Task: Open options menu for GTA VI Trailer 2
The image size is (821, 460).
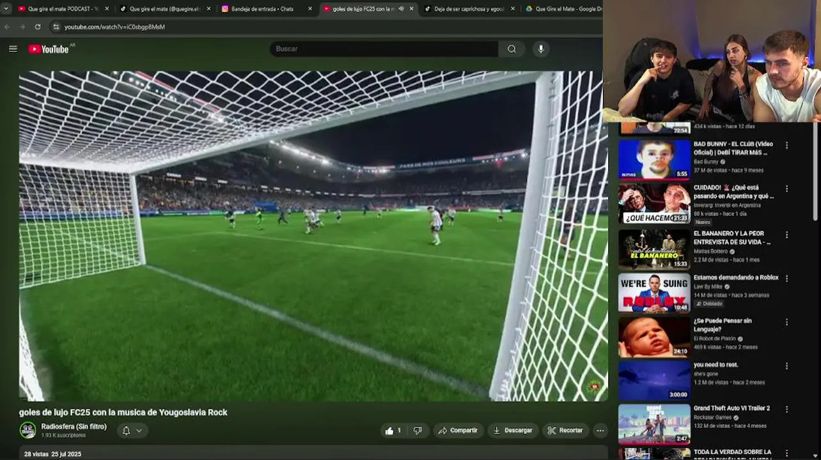Action: click(x=786, y=410)
